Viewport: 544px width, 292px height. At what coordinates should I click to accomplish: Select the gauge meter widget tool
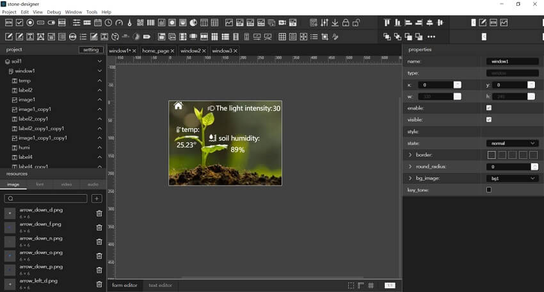pyautogui.click(x=119, y=22)
